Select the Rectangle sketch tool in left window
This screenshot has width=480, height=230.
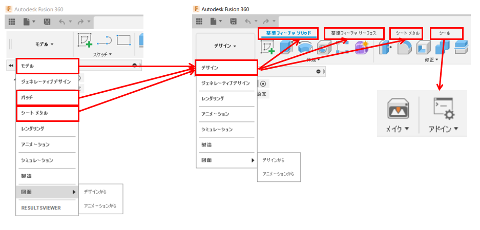(123, 40)
